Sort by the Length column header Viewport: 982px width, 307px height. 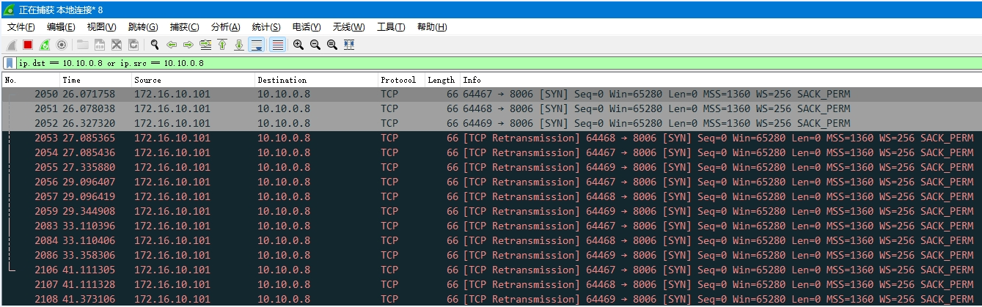(442, 80)
